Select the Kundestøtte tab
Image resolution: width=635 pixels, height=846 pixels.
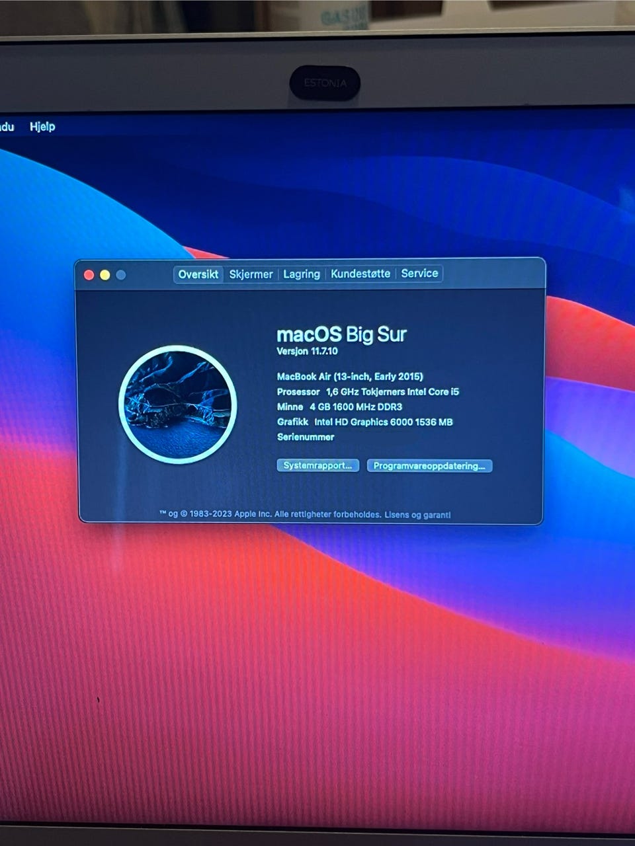click(x=360, y=274)
